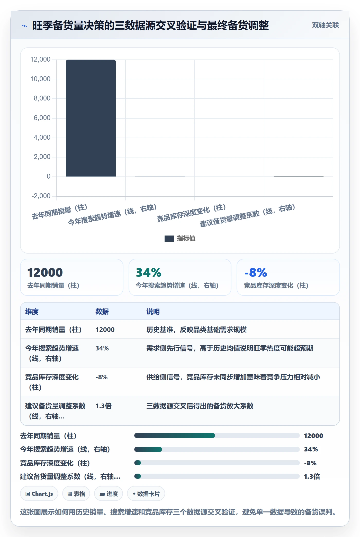Viewport: 360px width, 537px height.
Task: Click the 1.3倍 table cell
Action: 104,406
